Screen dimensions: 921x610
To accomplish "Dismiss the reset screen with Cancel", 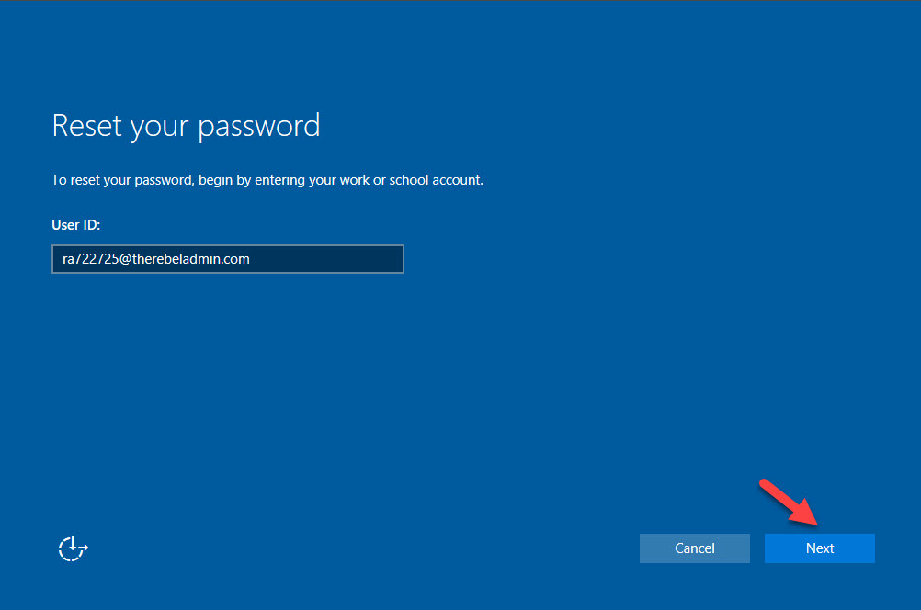I will [x=694, y=548].
